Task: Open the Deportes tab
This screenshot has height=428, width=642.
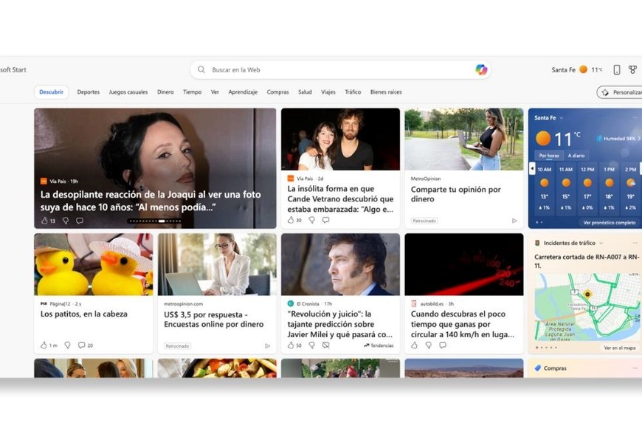Action: (89, 92)
